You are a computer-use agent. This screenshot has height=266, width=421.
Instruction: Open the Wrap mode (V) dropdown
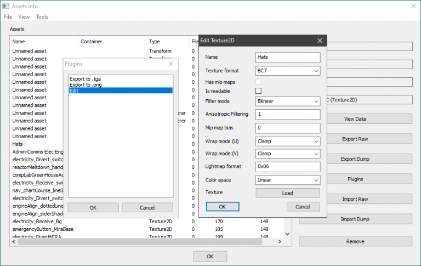pos(287,154)
